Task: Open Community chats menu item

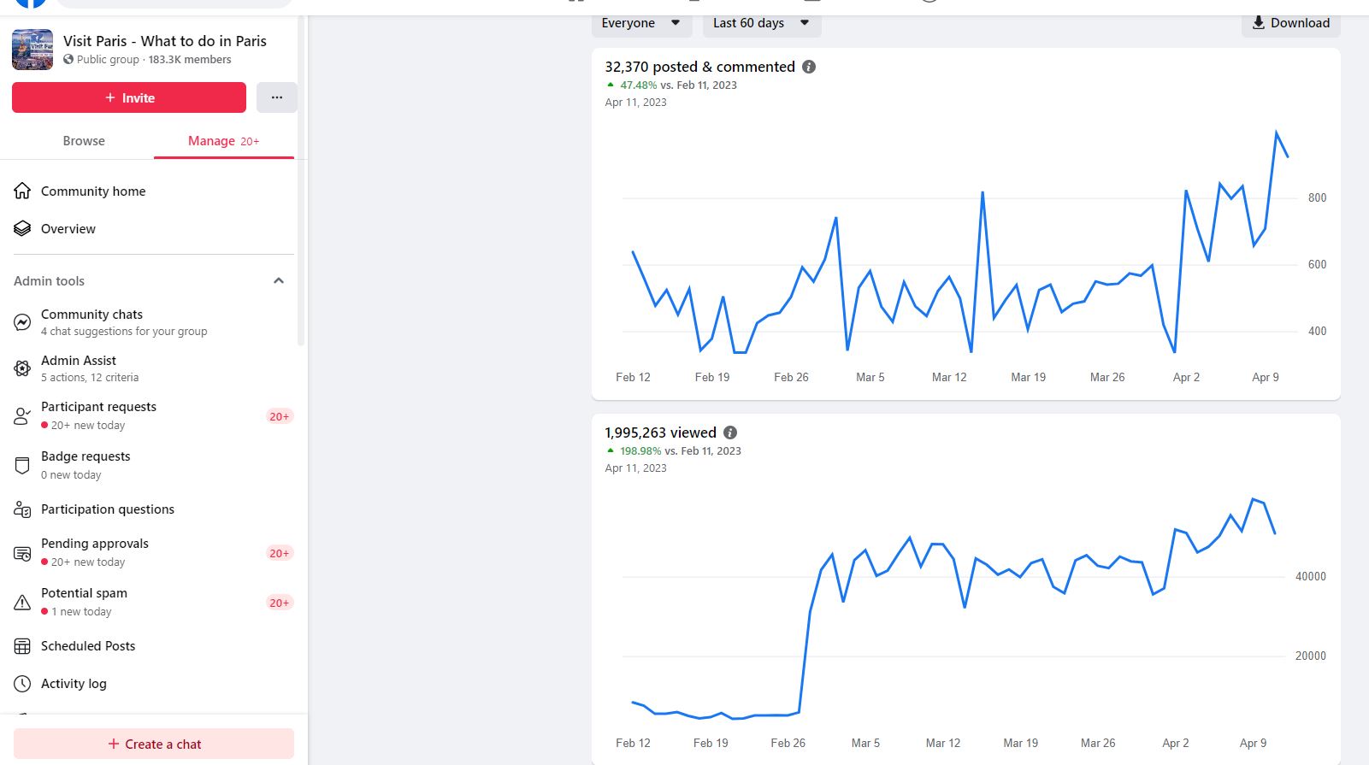Action: pyautogui.click(x=154, y=322)
